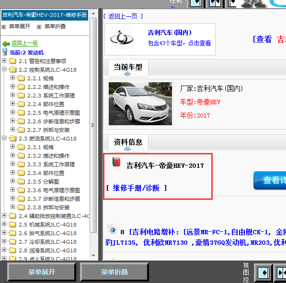
Task: Expand 2.2.3 系统工作原理 node
Action: [12, 95]
